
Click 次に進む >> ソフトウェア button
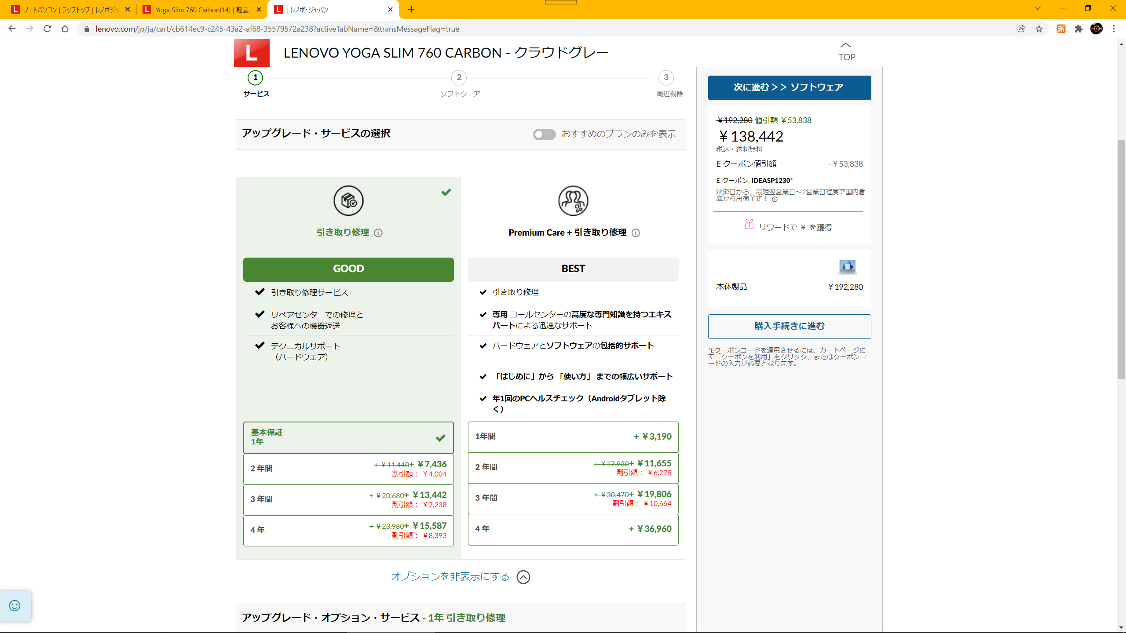pos(789,87)
